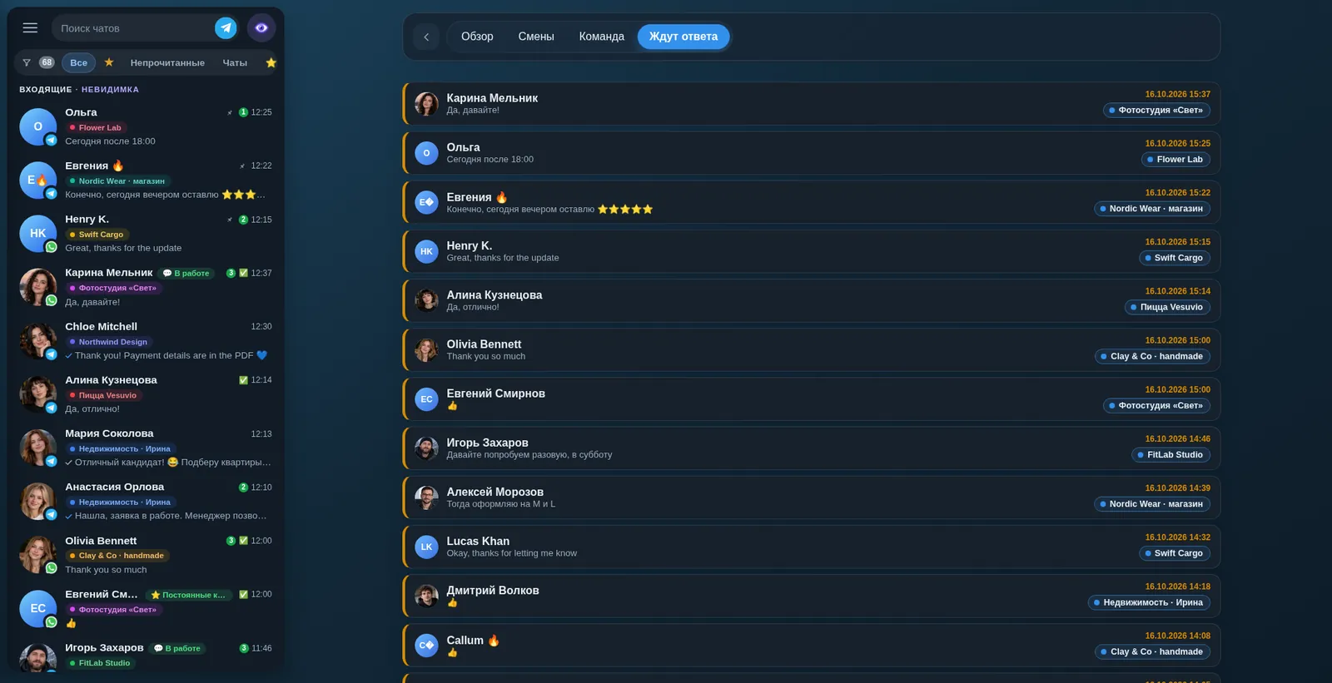Open chat filters with the funnel icon

pos(27,62)
